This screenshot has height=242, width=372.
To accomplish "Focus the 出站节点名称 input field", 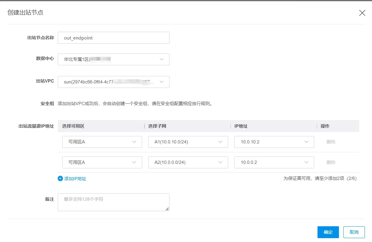I will pyautogui.click(x=113, y=38).
